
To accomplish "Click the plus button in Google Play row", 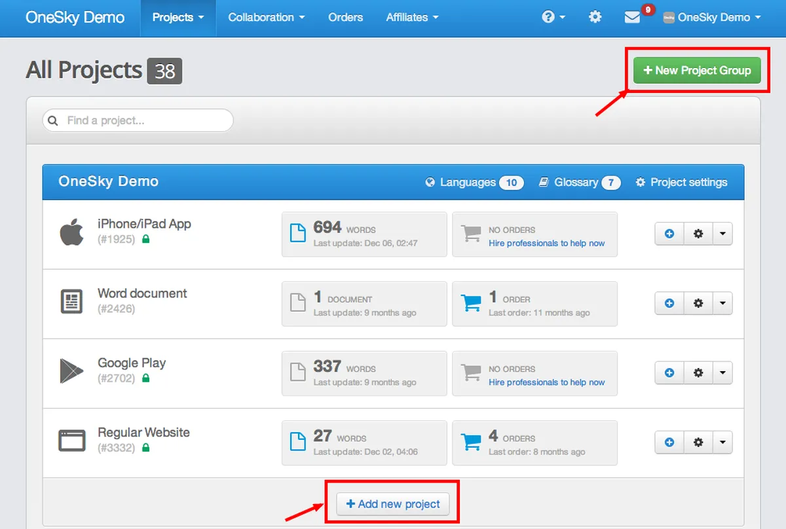I will click(x=669, y=373).
